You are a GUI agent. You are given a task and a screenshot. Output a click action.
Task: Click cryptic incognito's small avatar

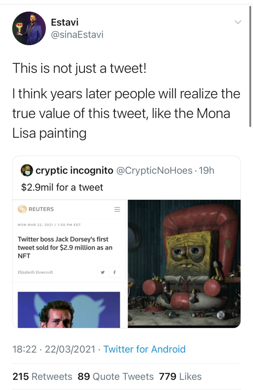[27, 170]
